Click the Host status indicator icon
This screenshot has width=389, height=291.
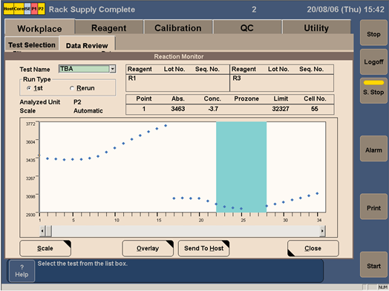pos(8,9)
